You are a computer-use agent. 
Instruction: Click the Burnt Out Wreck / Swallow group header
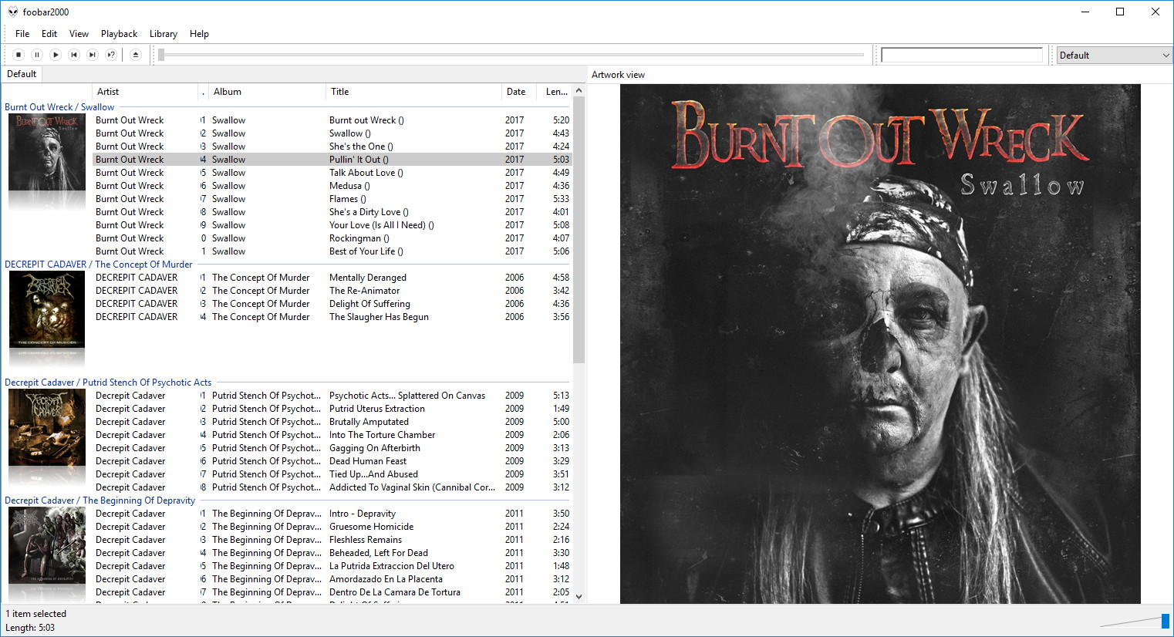click(59, 107)
